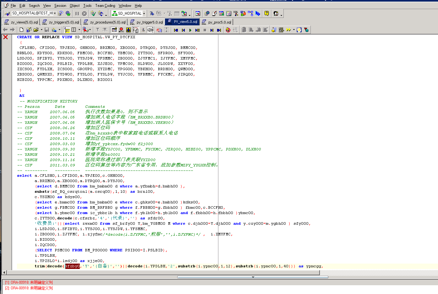438x294 pixels.
Task: Click the yellow question mark help icon
Action: pyautogui.click(x=266, y=13)
